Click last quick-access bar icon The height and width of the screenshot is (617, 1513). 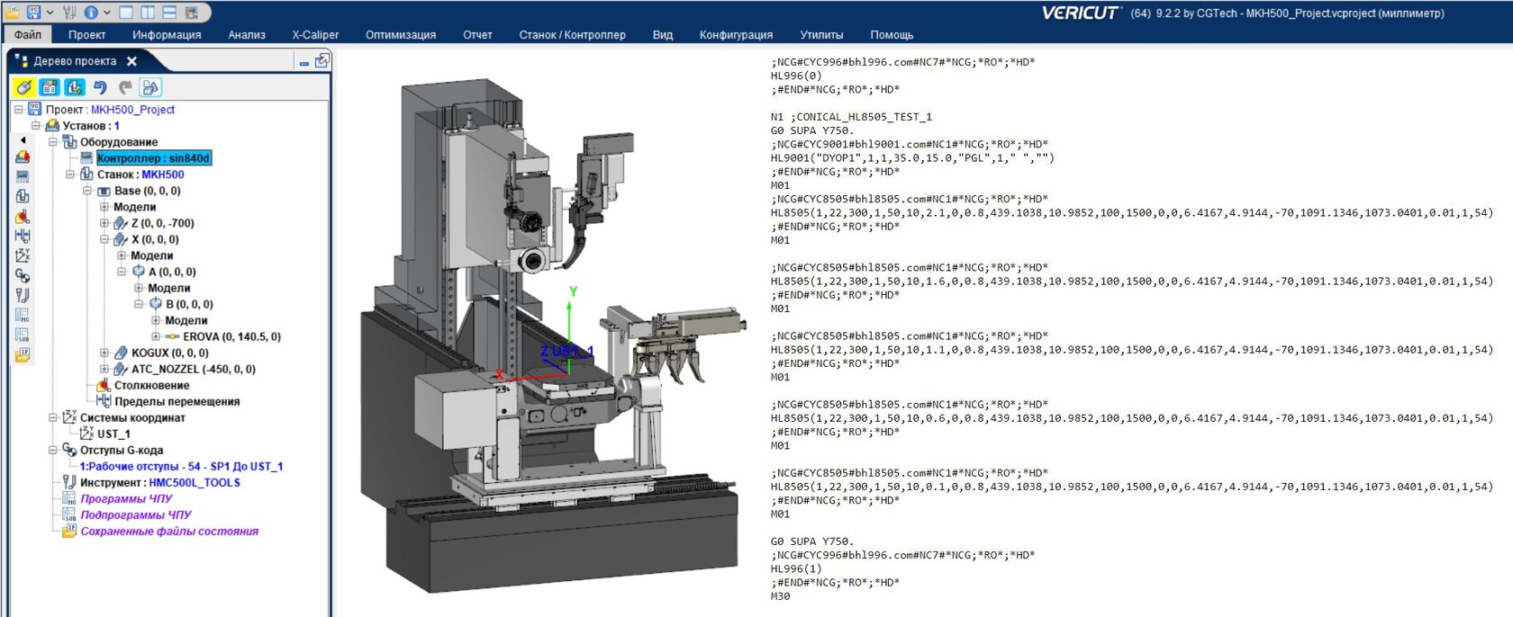tap(191, 13)
